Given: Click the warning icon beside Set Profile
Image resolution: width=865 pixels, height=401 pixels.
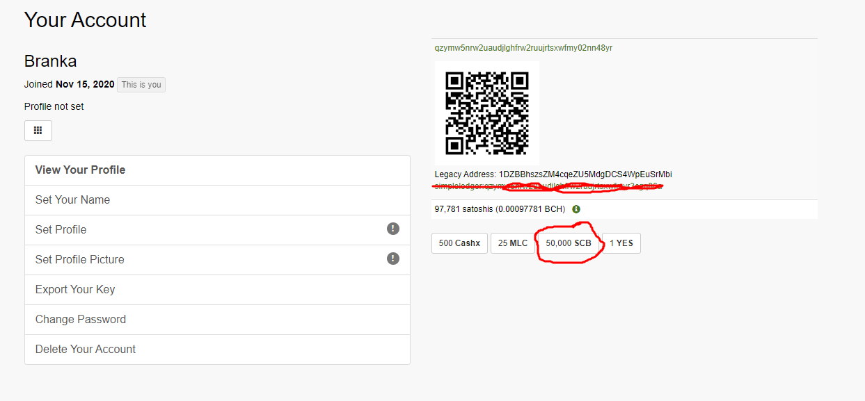Looking at the screenshot, I should (x=393, y=229).
